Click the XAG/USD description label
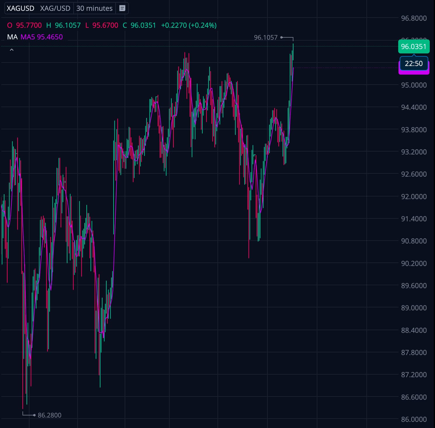 pyautogui.click(x=55, y=8)
